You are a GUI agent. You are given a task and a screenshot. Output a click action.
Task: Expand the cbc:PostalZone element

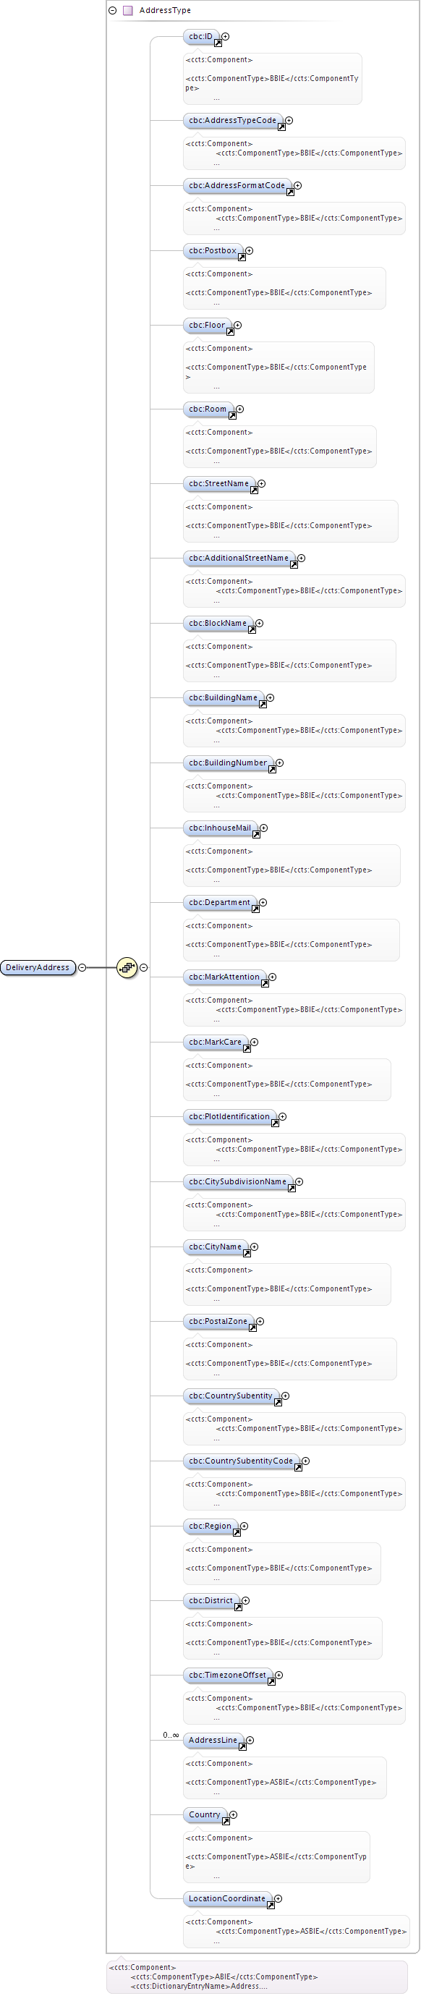(x=260, y=1321)
